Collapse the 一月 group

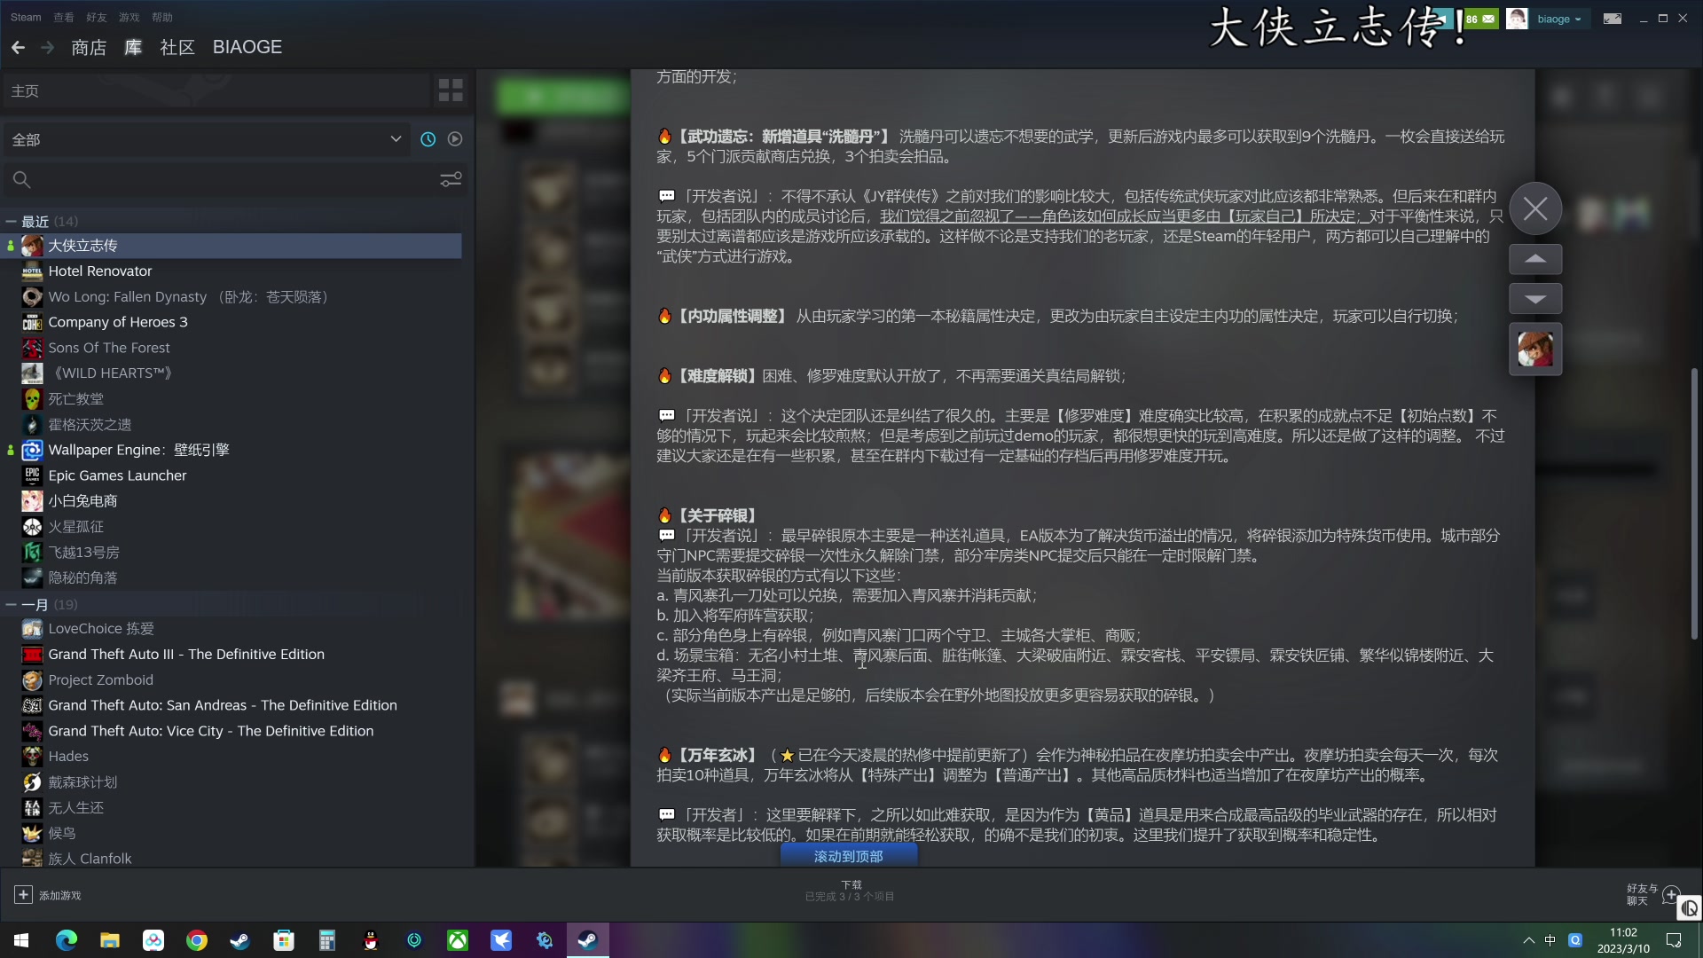[11, 604]
